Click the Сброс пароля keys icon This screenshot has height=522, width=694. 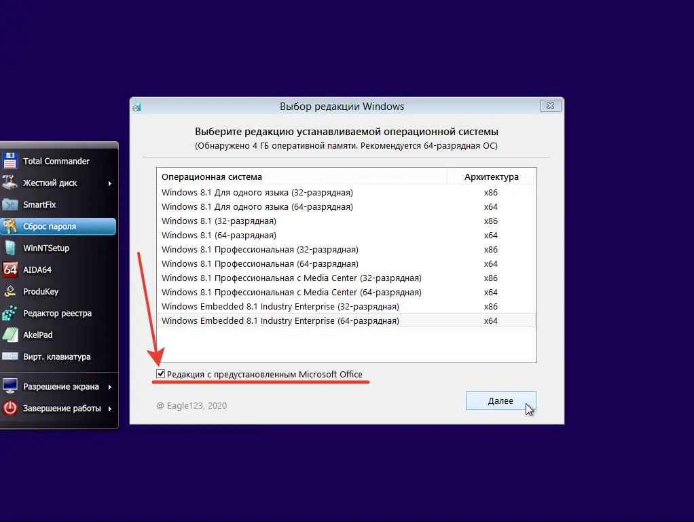point(10,226)
